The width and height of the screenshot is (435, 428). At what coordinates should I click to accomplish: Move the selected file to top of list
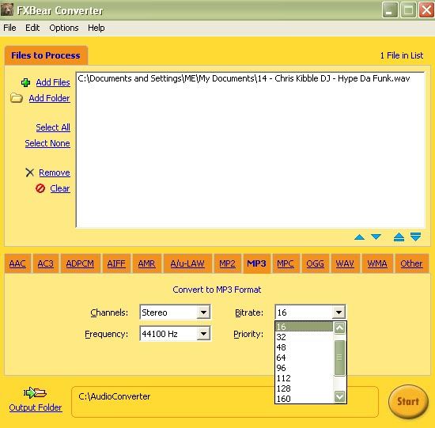click(x=399, y=237)
